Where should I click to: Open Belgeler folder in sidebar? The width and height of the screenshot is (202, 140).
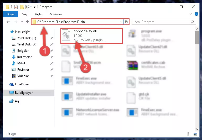click(20, 51)
